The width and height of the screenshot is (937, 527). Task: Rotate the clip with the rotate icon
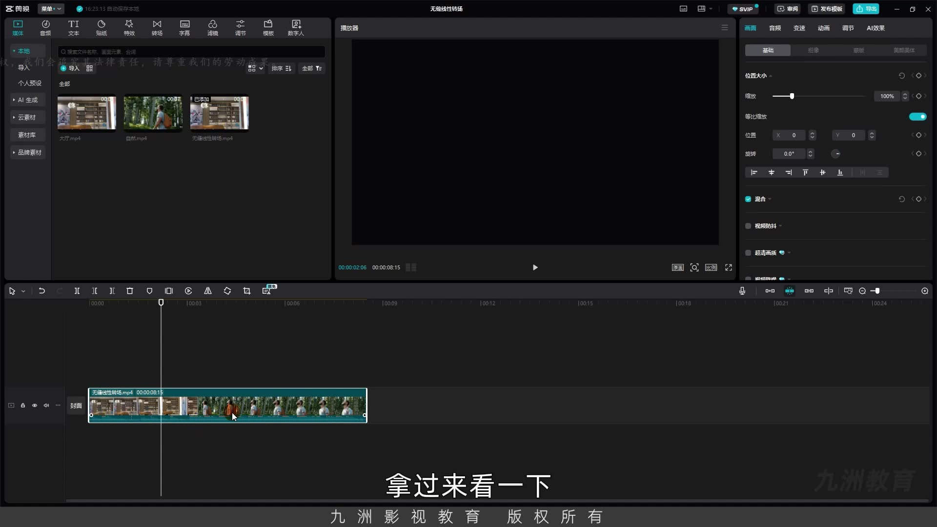click(x=227, y=291)
